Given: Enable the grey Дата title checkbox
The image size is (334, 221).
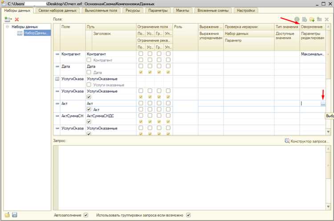Looking at the screenshot, I should [x=89, y=72].
